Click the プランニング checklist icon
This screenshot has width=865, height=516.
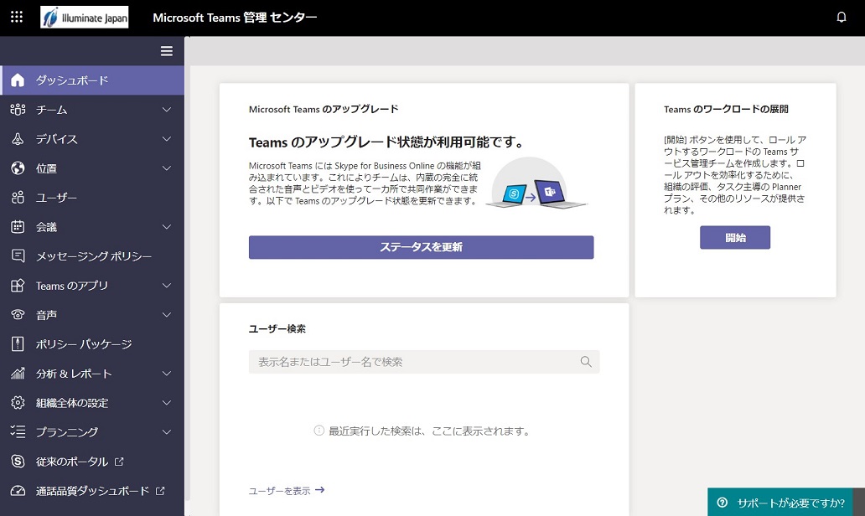[18, 431]
